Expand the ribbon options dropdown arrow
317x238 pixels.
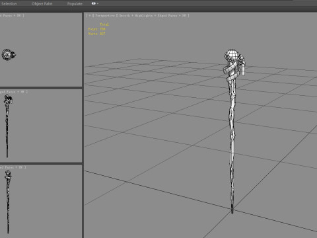point(98,3)
